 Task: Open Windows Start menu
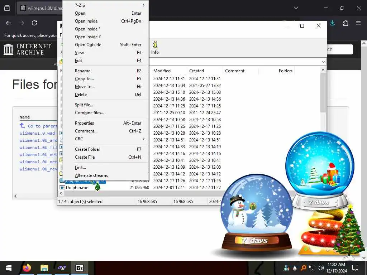coord(9,268)
